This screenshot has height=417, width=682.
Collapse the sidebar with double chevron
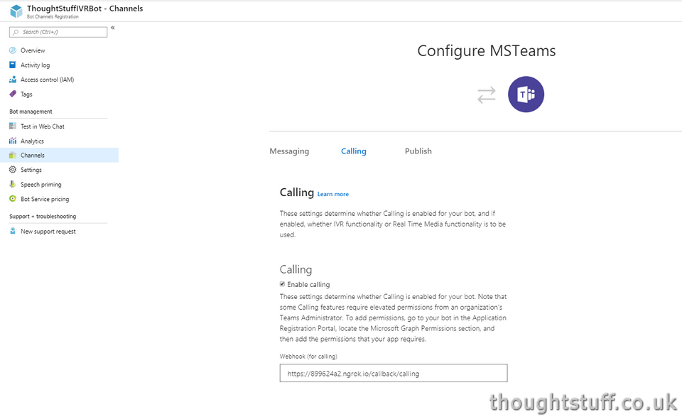pos(113,28)
